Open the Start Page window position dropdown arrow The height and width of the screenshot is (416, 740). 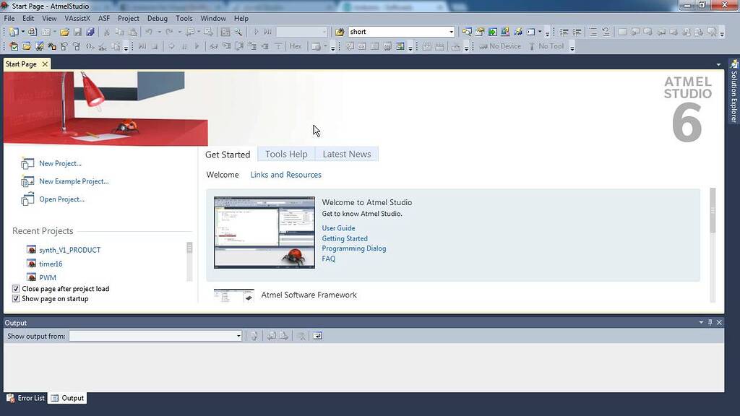coord(718,64)
